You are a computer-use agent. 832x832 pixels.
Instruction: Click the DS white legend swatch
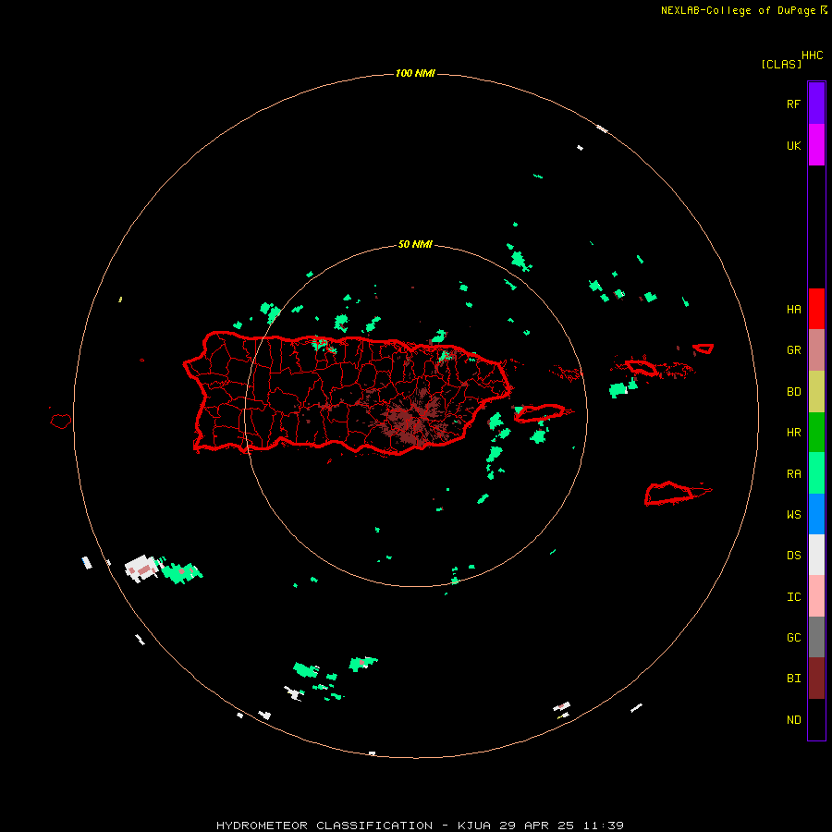point(816,555)
